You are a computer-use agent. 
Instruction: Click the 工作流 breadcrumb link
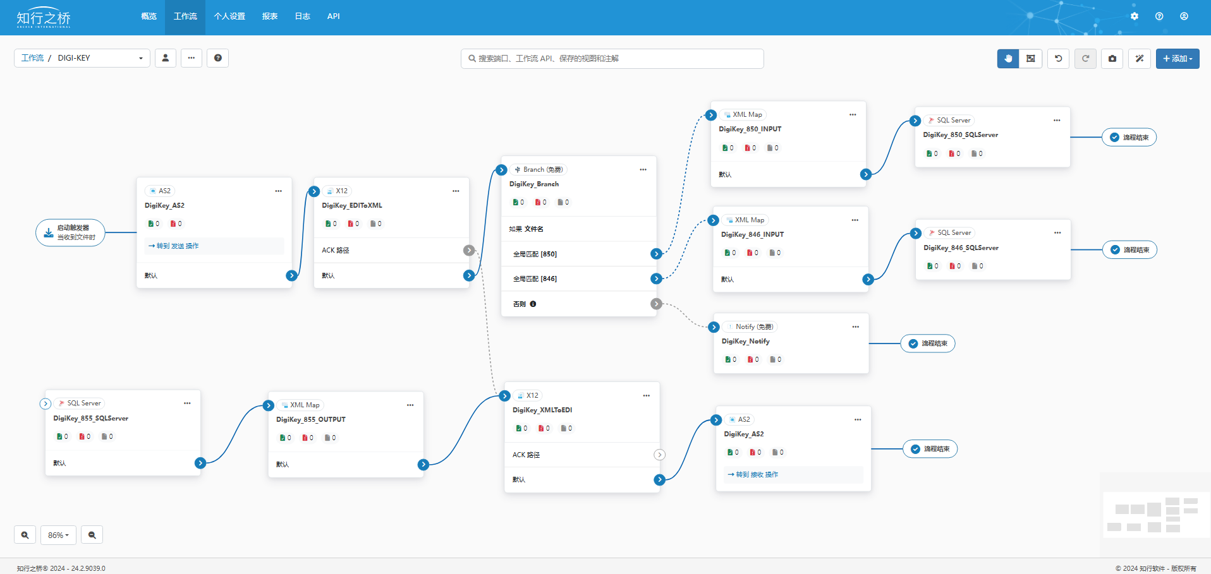(32, 58)
